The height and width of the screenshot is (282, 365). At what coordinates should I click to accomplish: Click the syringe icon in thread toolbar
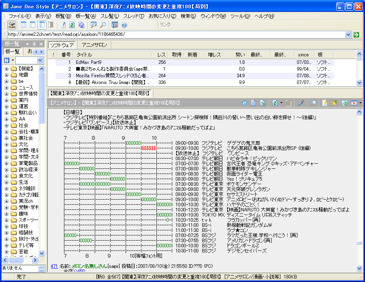click(301, 103)
